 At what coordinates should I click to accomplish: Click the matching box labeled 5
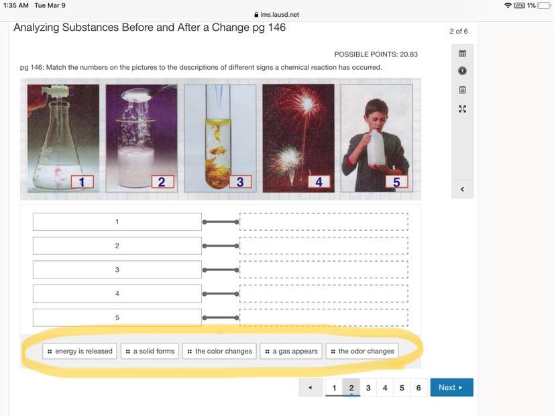[x=117, y=317]
